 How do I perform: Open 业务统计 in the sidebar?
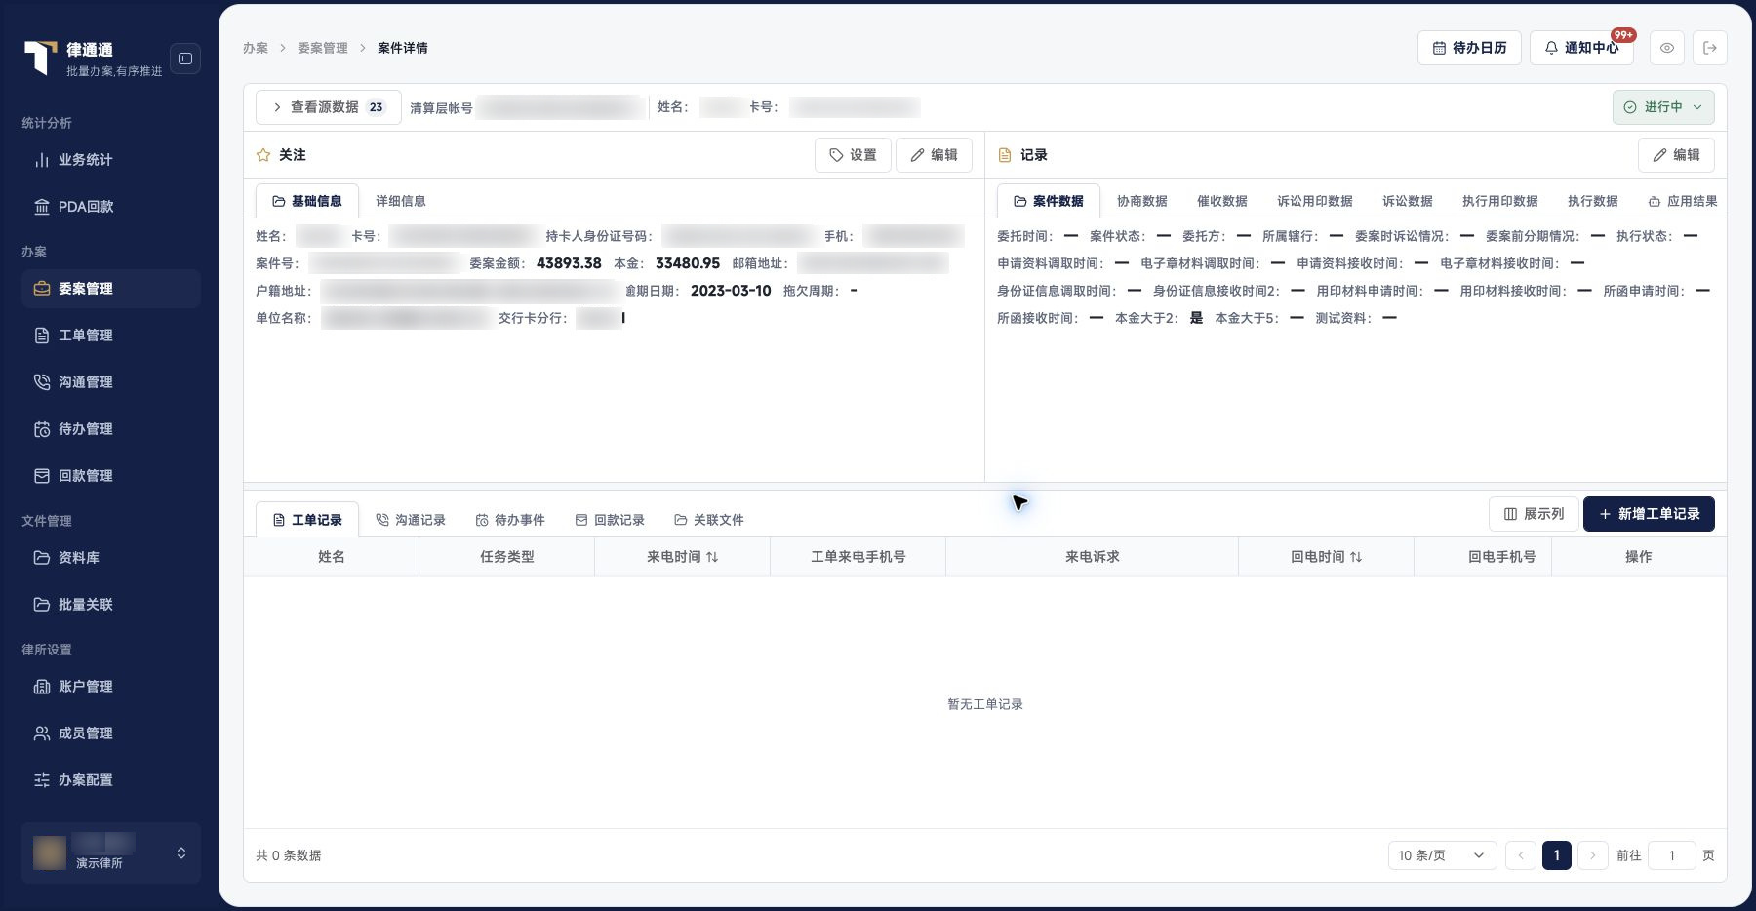[x=111, y=160]
